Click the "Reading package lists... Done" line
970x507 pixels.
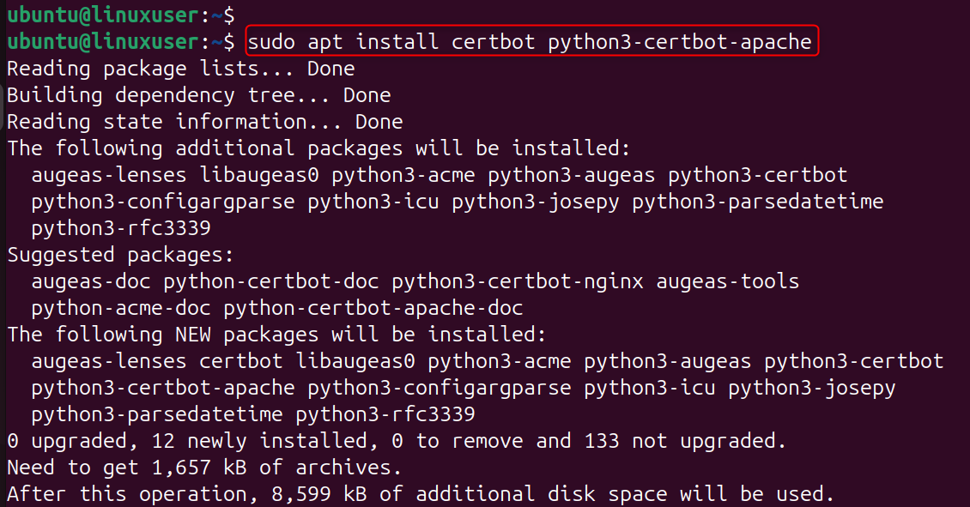point(180,68)
